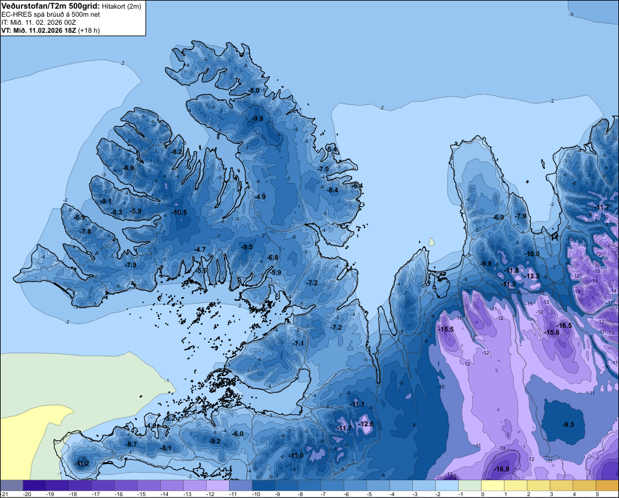Click the -11.3 temperature value

click(x=508, y=285)
